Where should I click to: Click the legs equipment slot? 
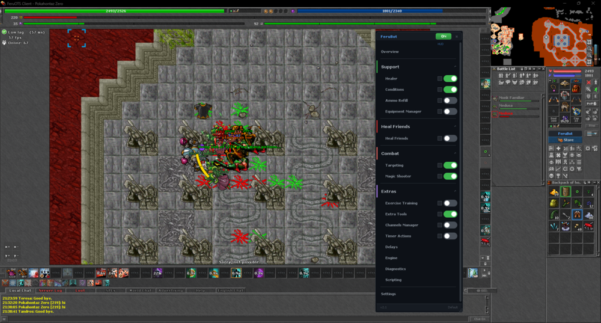coord(565,106)
